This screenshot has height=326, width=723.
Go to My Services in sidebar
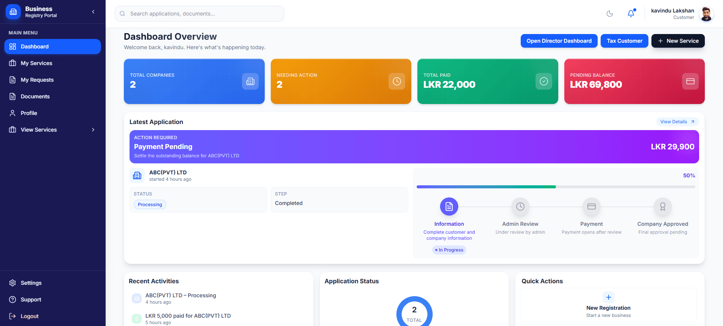click(x=53, y=63)
